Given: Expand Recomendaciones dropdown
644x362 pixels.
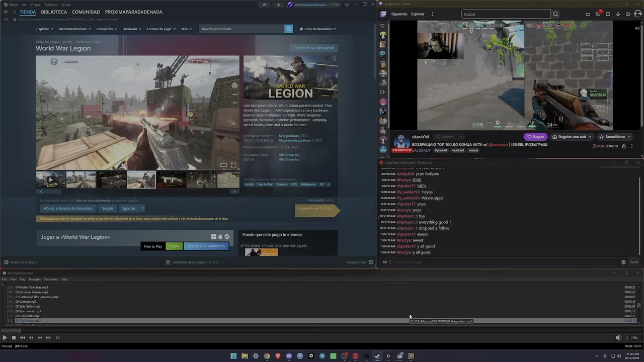Looking at the screenshot, I should click(x=75, y=29).
